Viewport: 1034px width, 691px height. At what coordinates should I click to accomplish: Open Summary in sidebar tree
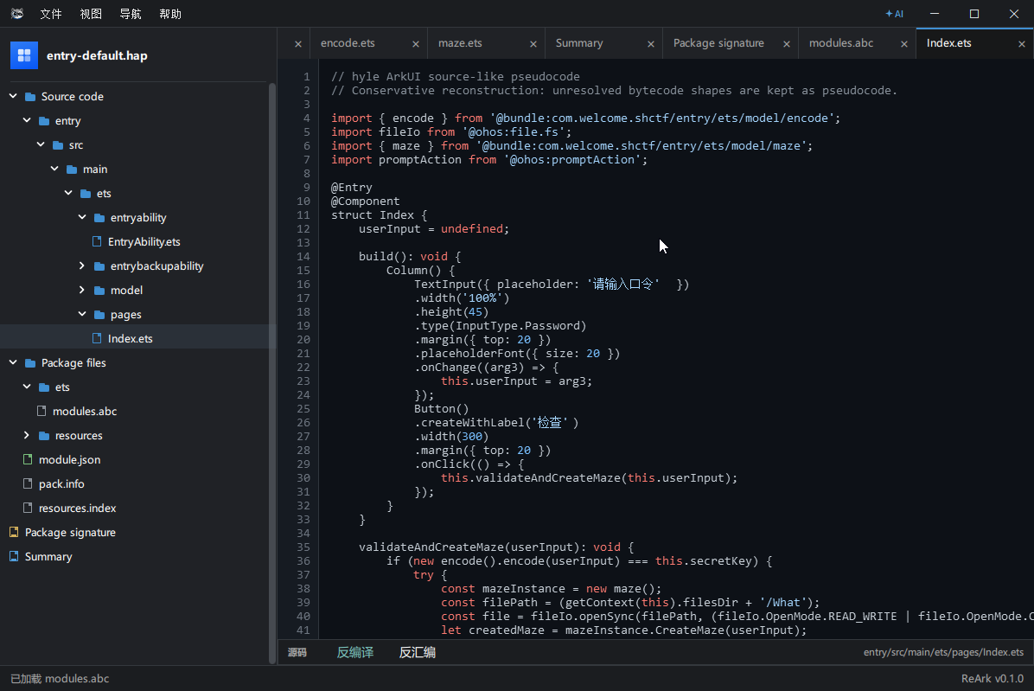[x=48, y=556]
